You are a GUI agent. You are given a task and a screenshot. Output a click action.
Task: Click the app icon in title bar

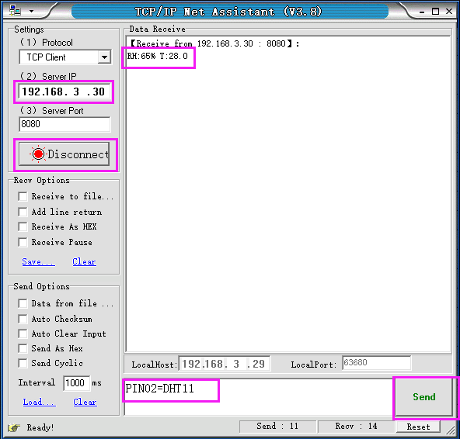15,11
